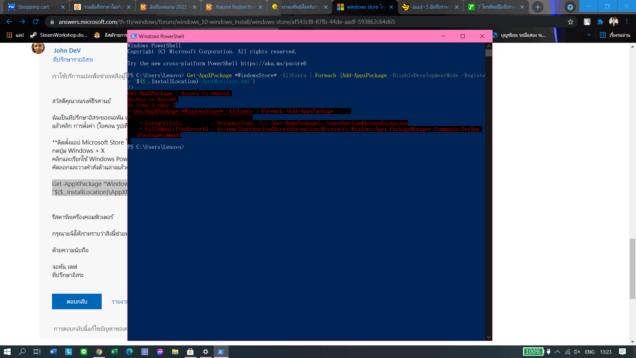Switch to the Shopping cart tab
Image resolution: width=636 pixels, height=358 pixels.
pos(33,7)
